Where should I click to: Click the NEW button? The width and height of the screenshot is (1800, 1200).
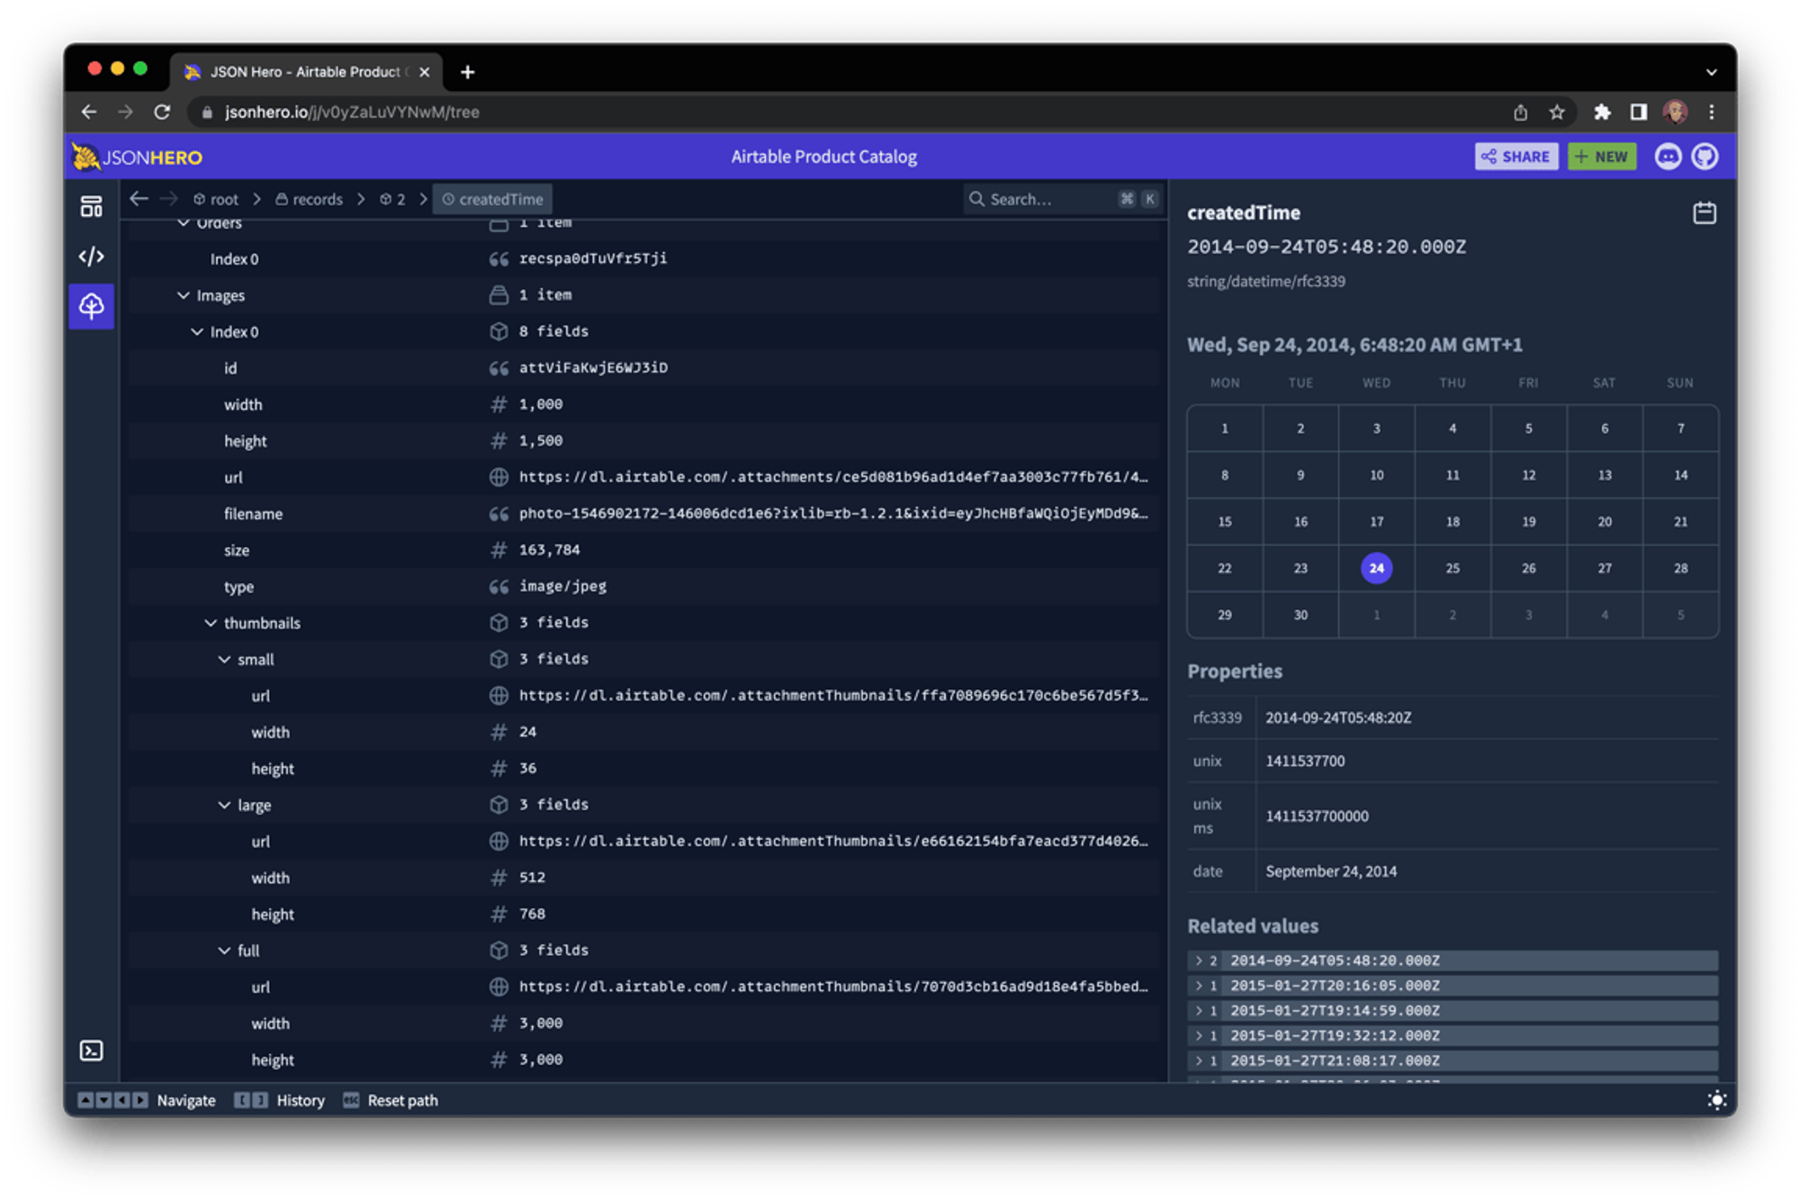(1601, 156)
